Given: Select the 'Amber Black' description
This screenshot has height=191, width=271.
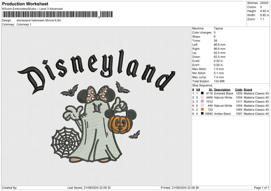Looking at the screenshot, I should [x=222, y=114].
